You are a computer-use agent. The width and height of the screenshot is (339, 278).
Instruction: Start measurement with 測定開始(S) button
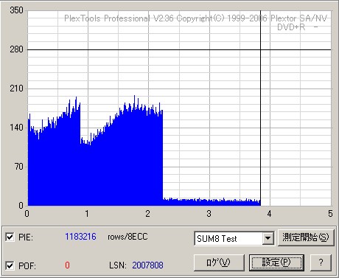click(x=306, y=237)
